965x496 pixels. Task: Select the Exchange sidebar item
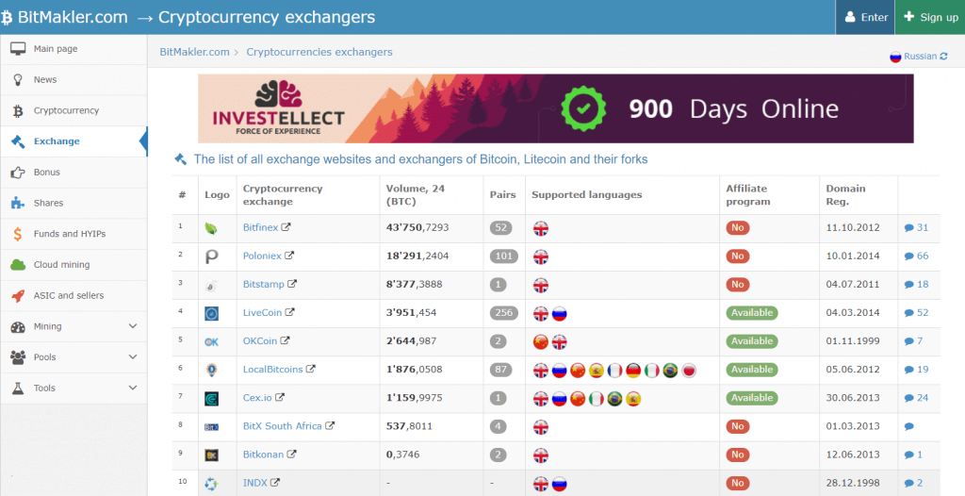(x=74, y=141)
